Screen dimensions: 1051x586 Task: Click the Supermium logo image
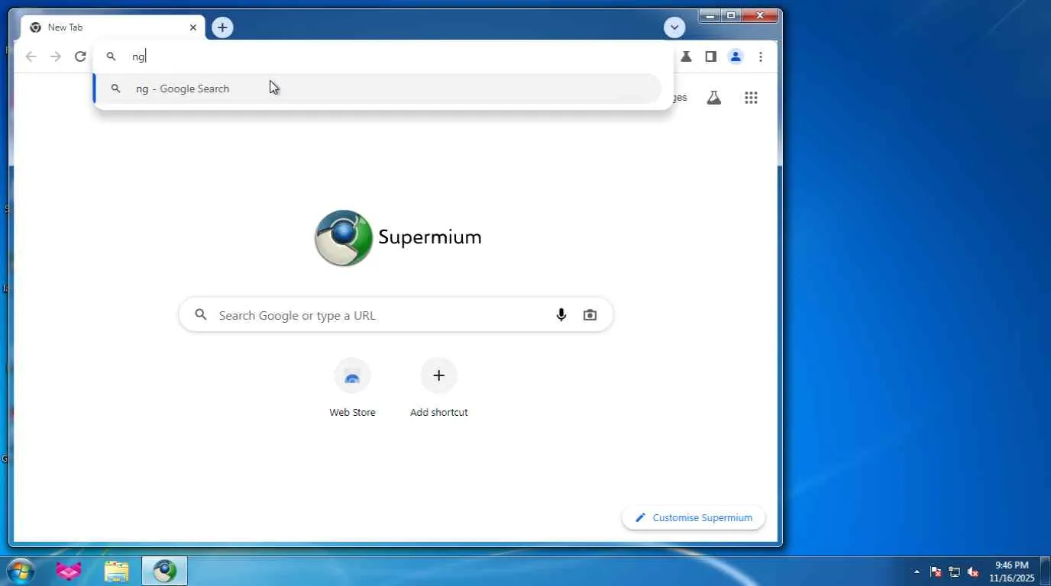tap(344, 238)
